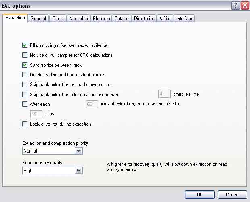Screen dimensions: 250x202
Task: Open the Interface tab
Action: click(185, 19)
